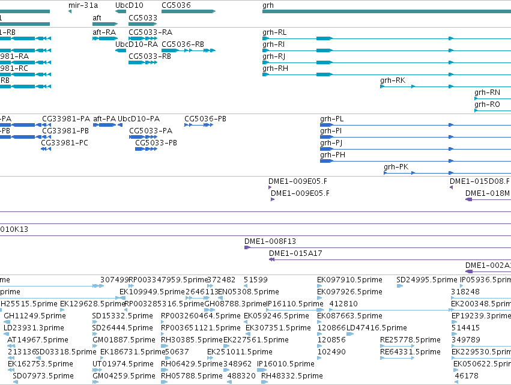This screenshot has width=511, height=385.
Task: Click the CG33981-PC protein label
Action: pos(64,143)
